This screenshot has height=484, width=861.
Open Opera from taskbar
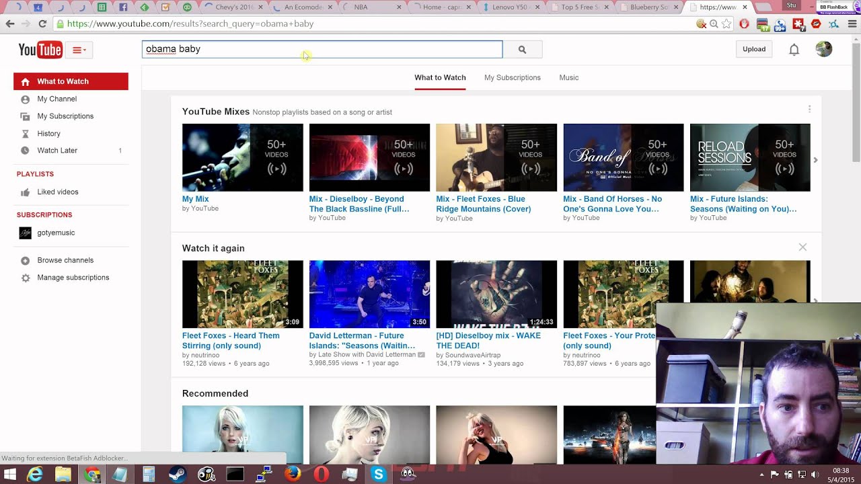[321, 475]
